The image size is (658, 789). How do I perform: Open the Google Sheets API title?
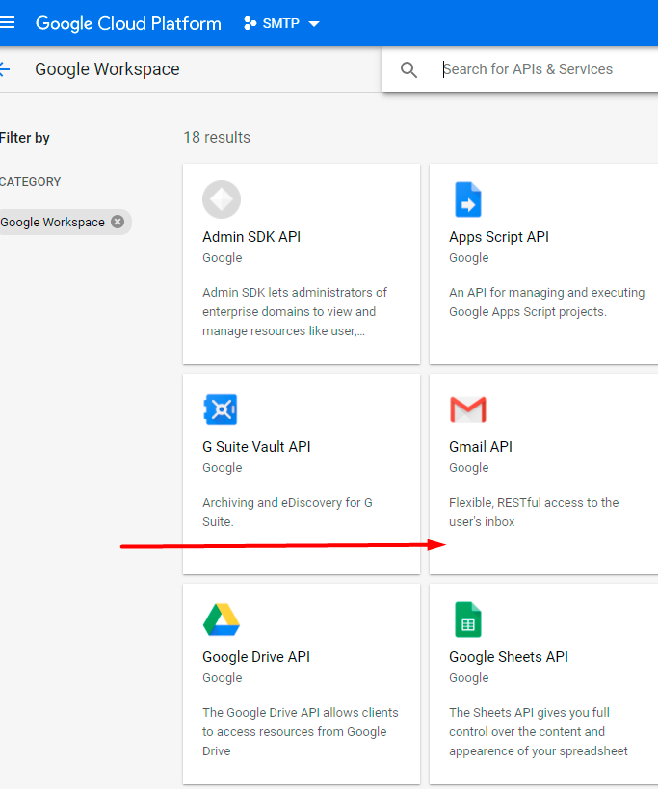pos(509,657)
